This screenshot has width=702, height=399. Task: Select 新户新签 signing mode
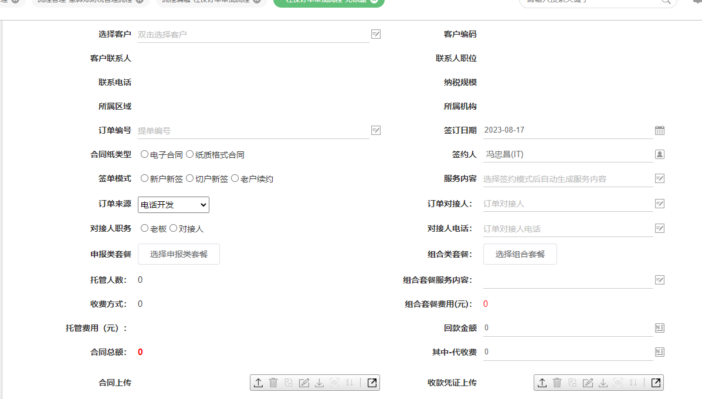coord(144,178)
